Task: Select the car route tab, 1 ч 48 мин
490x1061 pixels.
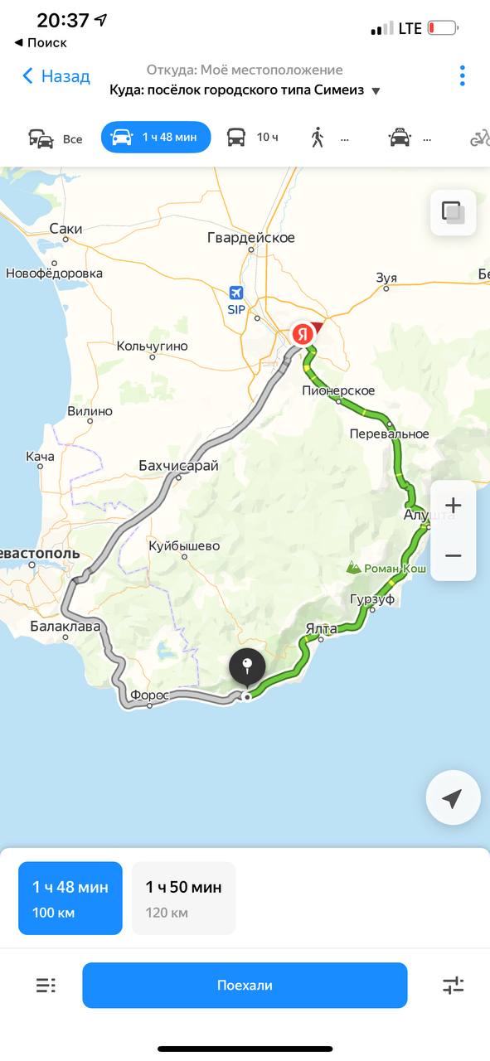Action: [156, 138]
